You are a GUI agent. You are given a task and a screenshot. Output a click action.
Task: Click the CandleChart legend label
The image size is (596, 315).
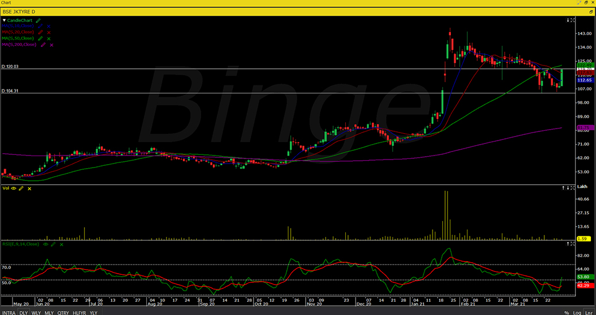click(20, 20)
